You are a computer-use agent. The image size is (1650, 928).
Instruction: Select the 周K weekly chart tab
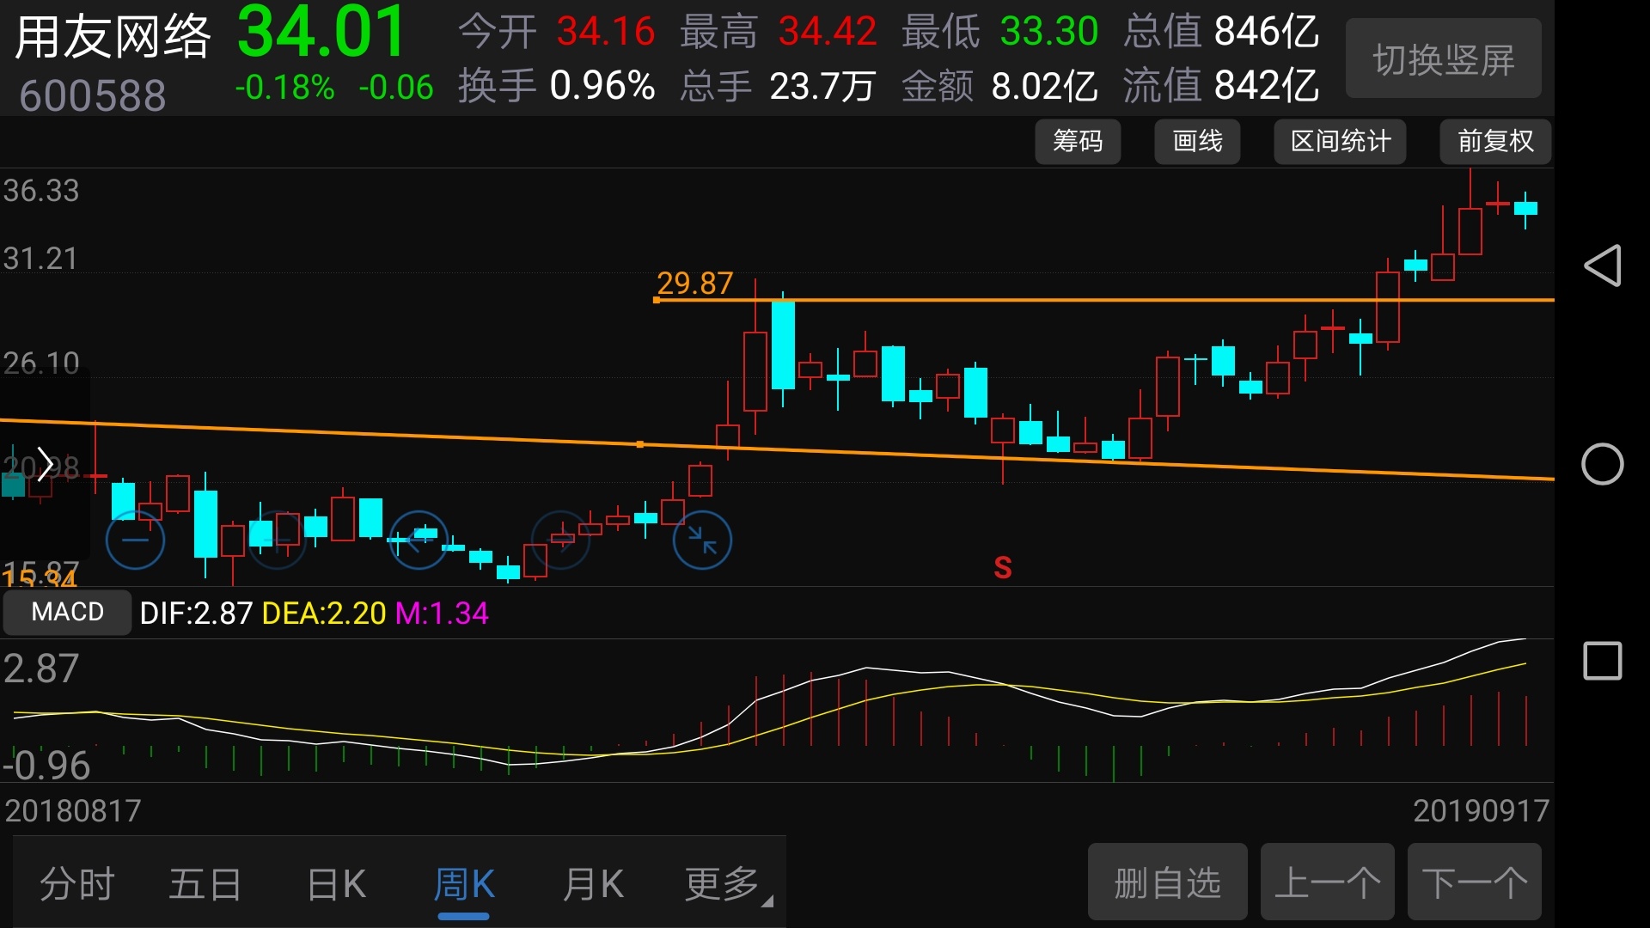pos(464,883)
